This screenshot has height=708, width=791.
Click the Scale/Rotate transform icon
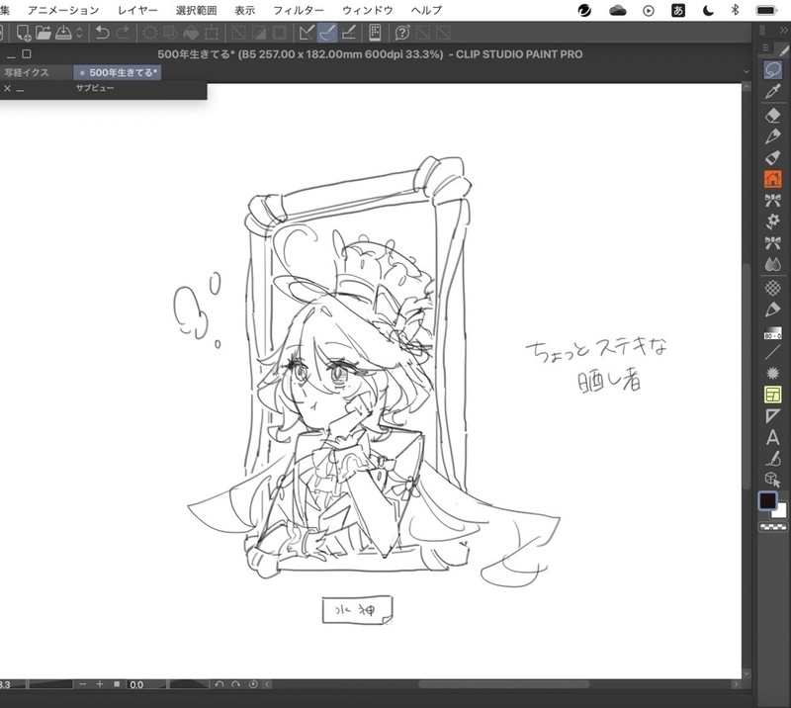click(x=212, y=34)
